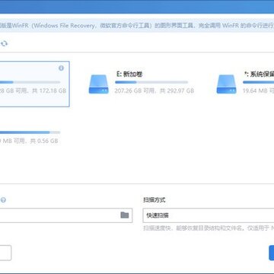Image resolution: width=274 pixels, height=274 pixels.
Task: Click the blue start button at bottom right
Action: point(272,253)
